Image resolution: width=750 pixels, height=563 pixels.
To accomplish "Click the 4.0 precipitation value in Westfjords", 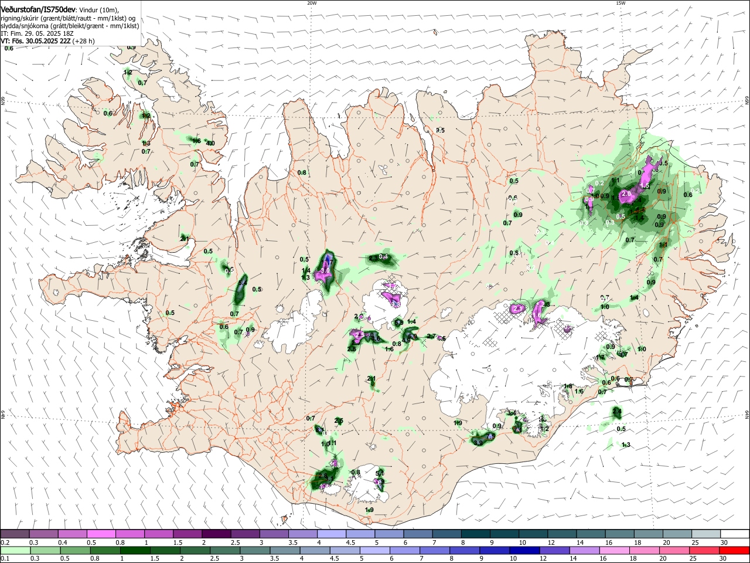I will coord(210,143).
